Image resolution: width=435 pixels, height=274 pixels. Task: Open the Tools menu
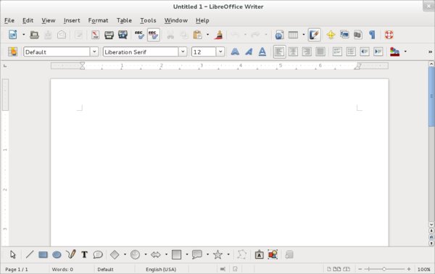pyautogui.click(x=148, y=20)
